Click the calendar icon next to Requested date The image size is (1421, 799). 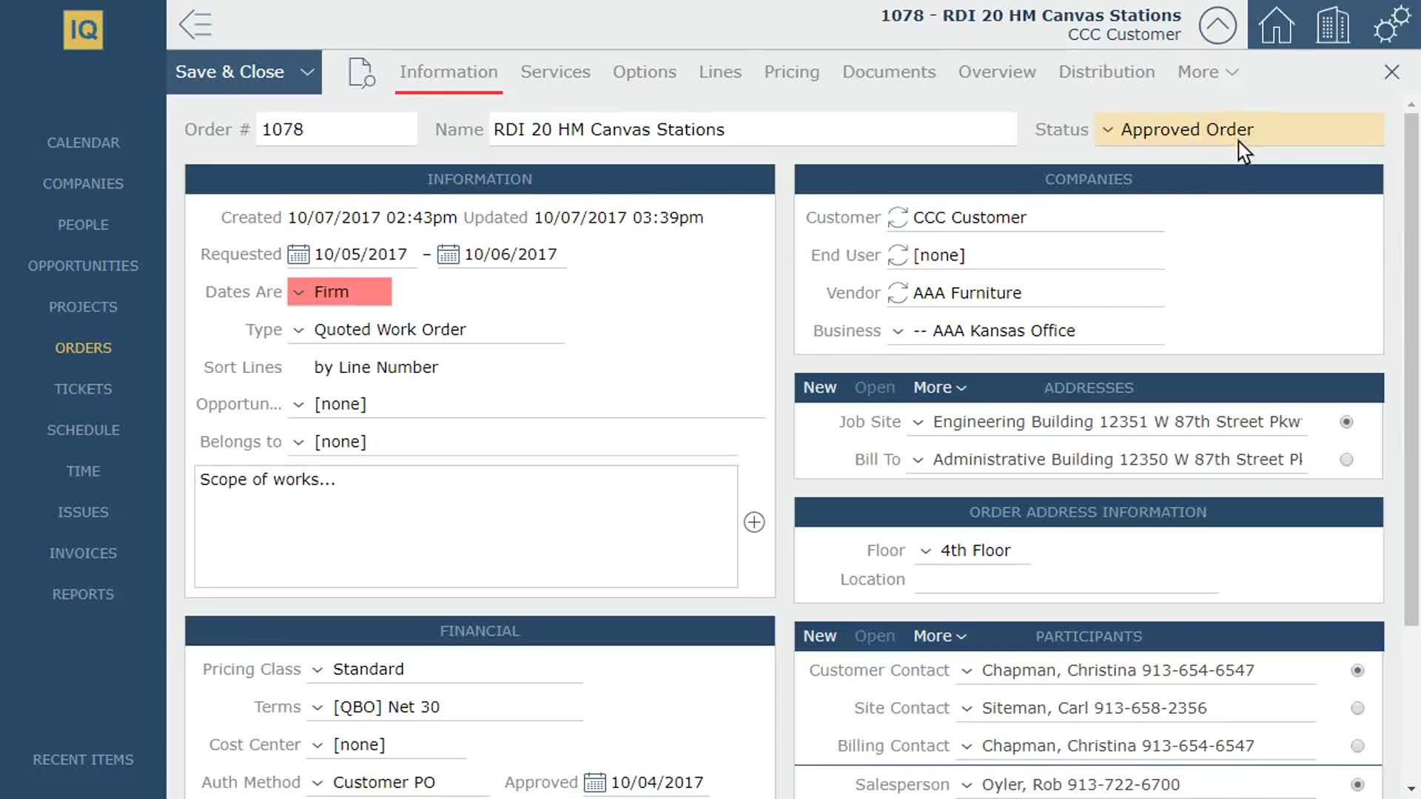pos(298,254)
